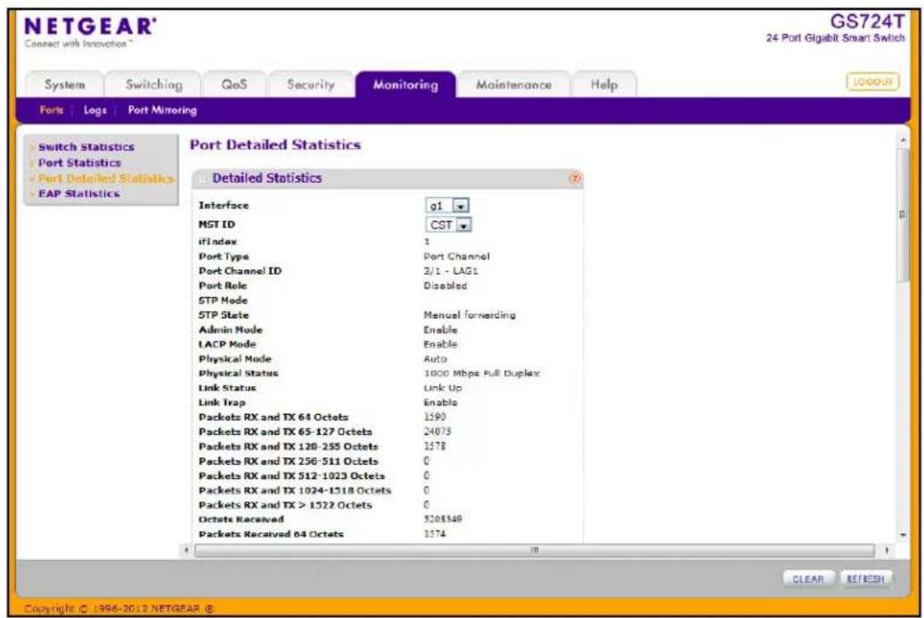This screenshot has width=924, height=618.
Task: Collapse the Detailed Statistics section icon
Action: [x=203, y=178]
